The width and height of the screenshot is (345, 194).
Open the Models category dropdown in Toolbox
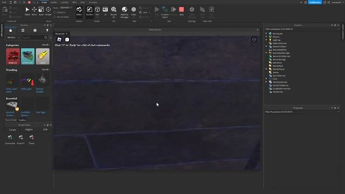(13, 38)
